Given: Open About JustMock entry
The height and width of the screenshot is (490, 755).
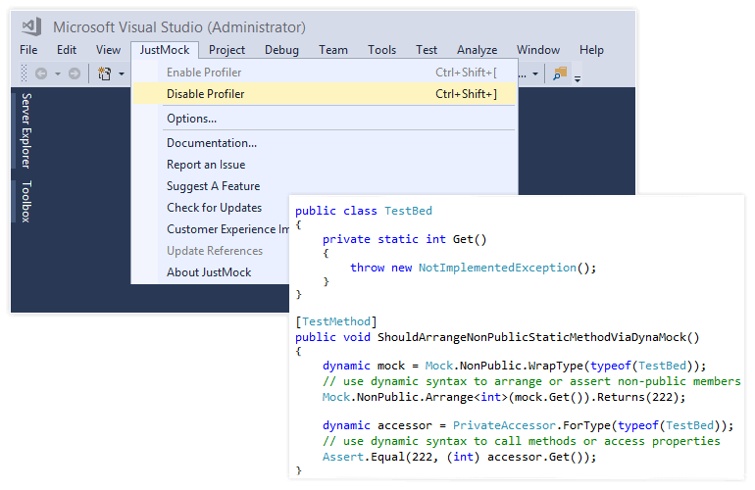Looking at the screenshot, I should pos(209,272).
